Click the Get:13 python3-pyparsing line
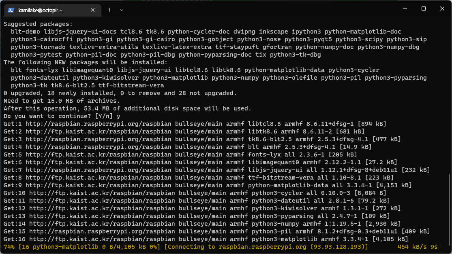Screen dimensions: 452x254 197,216
